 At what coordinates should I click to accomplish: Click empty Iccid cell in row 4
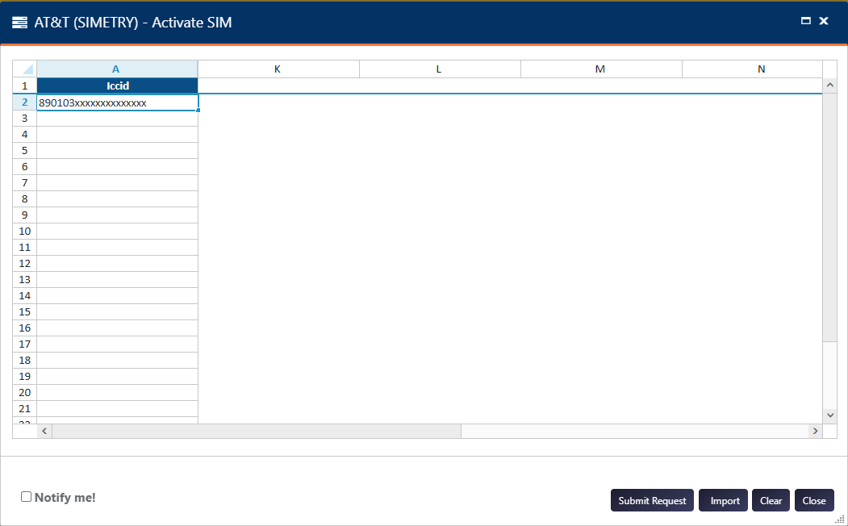pos(117,135)
